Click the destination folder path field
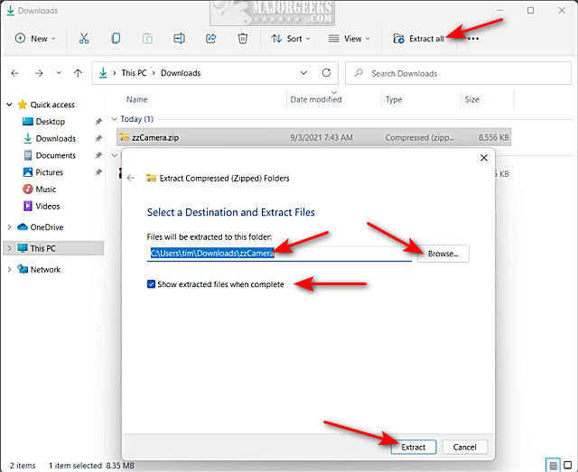This screenshot has height=472, width=578. pos(279,254)
